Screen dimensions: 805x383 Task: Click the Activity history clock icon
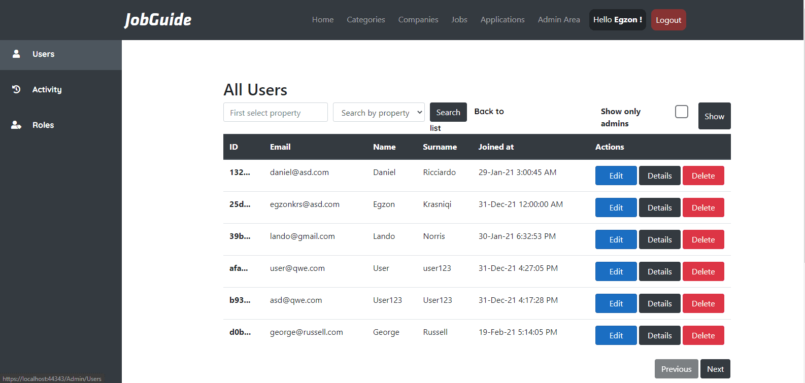[x=16, y=89]
